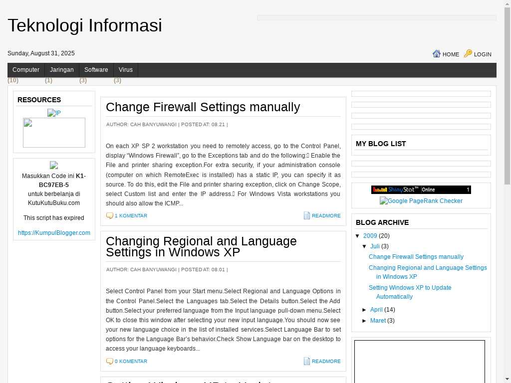The image size is (511, 383).
Task: Open the Juli archive link
Action: (x=375, y=246)
